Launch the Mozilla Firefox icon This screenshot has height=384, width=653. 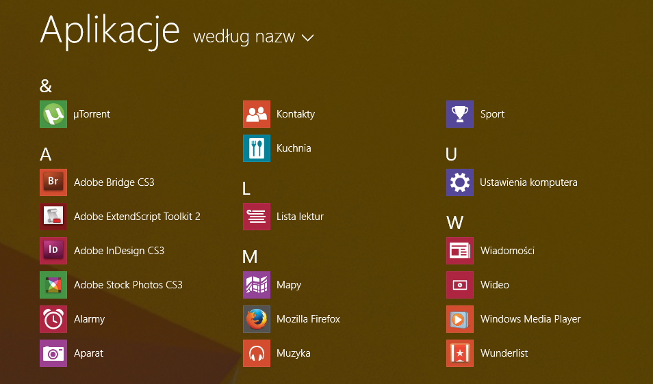click(x=257, y=319)
